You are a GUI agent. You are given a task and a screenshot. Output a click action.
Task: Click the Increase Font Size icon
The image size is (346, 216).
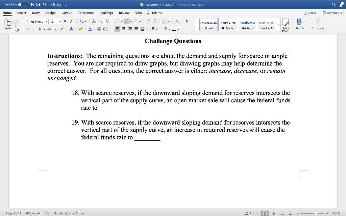65,21
